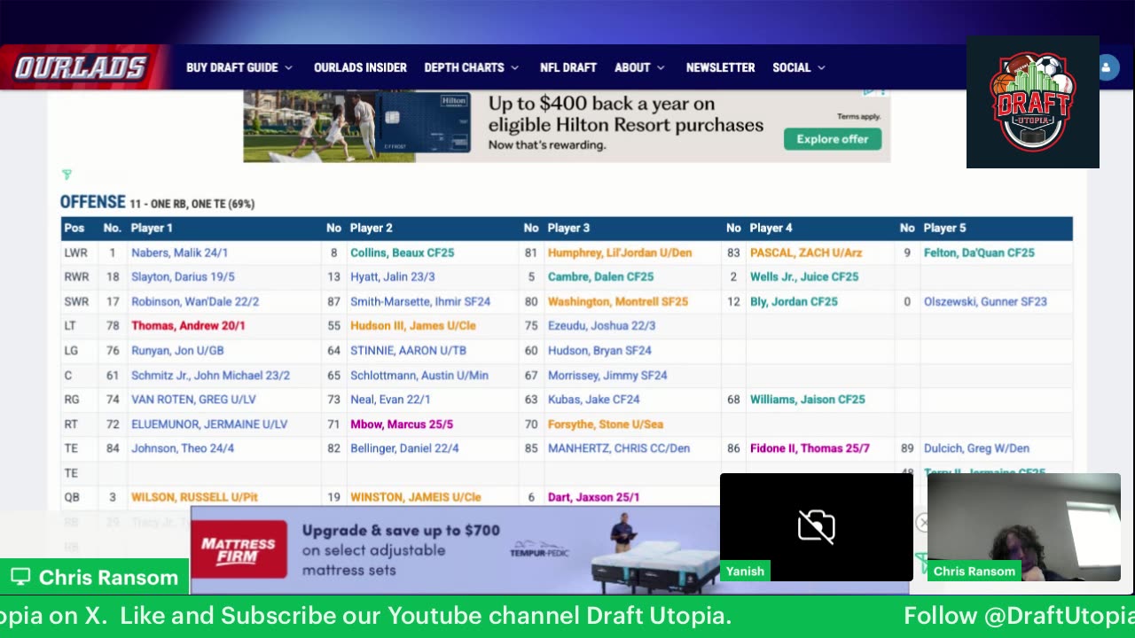This screenshot has width=1135, height=638.
Task: Click the Player 1 column header
Action: coord(152,228)
